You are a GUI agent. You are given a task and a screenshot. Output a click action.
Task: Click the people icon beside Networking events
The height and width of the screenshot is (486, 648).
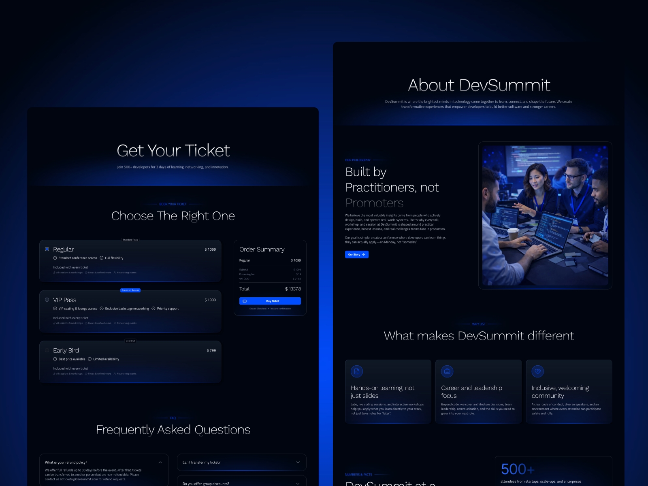[115, 273]
